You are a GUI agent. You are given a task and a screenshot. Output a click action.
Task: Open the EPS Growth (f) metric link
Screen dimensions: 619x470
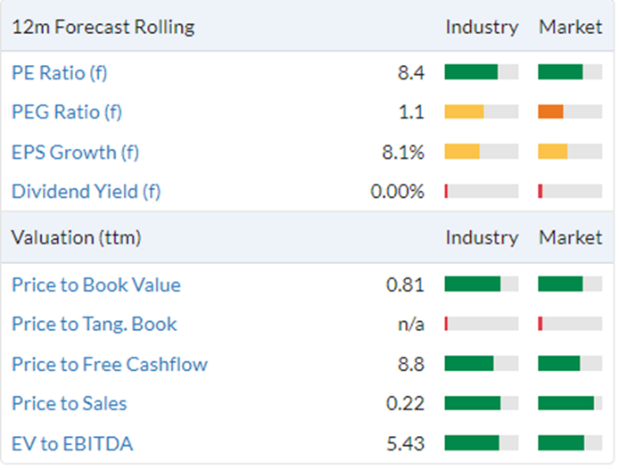click(x=76, y=153)
